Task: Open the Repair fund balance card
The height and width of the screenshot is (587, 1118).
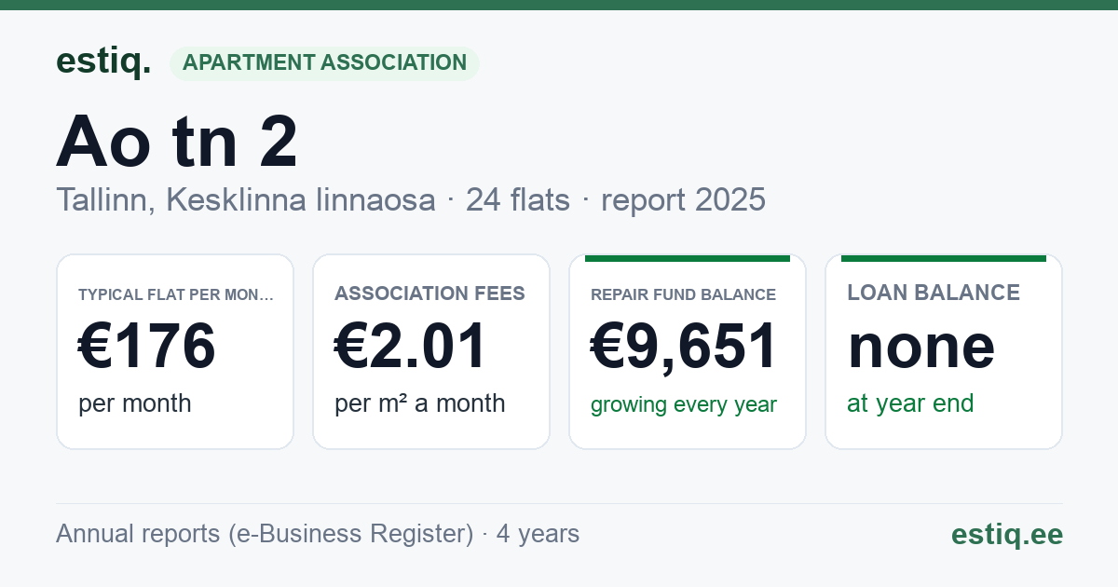Action: [688, 351]
